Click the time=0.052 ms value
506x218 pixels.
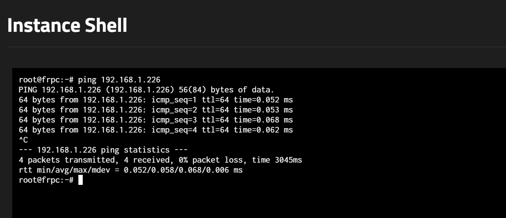[263, 100]
